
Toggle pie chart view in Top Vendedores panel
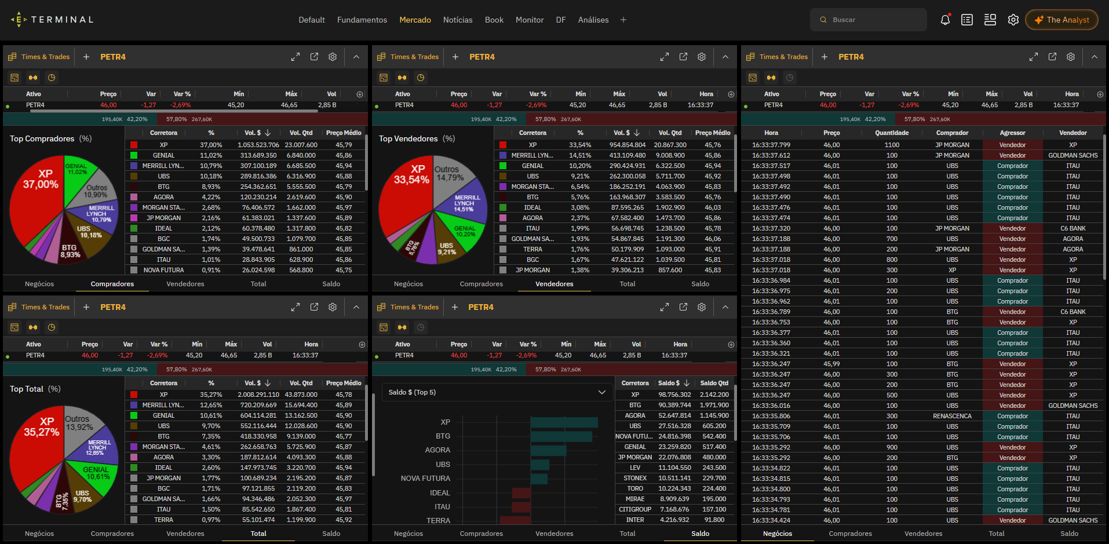(x=421, y=78)
